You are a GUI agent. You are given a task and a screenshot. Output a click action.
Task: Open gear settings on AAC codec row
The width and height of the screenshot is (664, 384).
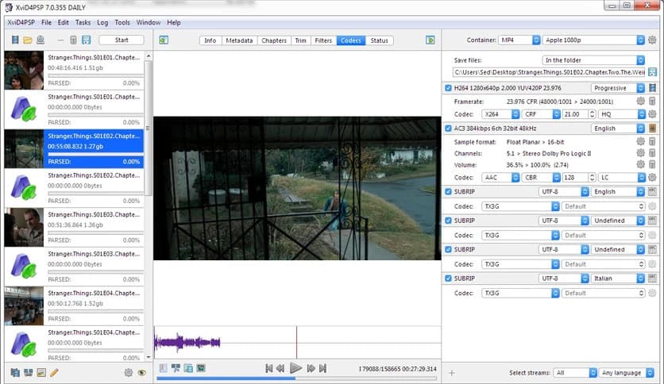point(652,177)
